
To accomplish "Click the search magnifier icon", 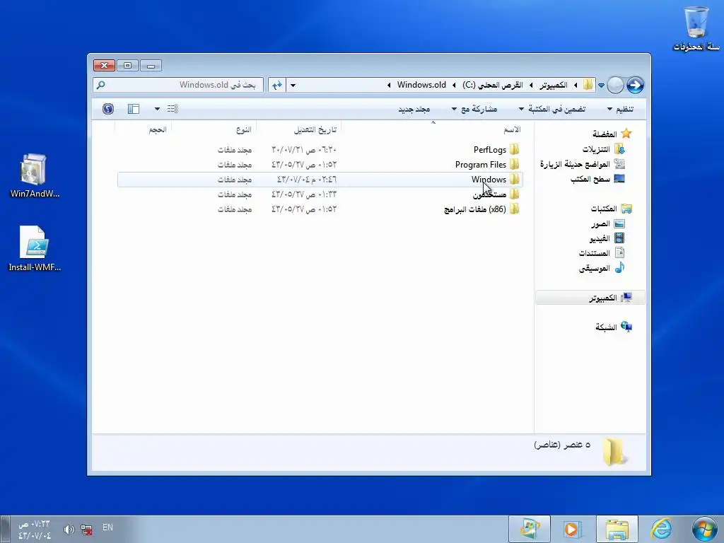I will (100, 85).
